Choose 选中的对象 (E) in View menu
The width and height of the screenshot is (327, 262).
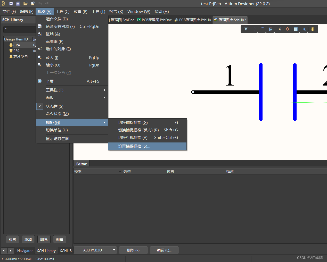72,49
